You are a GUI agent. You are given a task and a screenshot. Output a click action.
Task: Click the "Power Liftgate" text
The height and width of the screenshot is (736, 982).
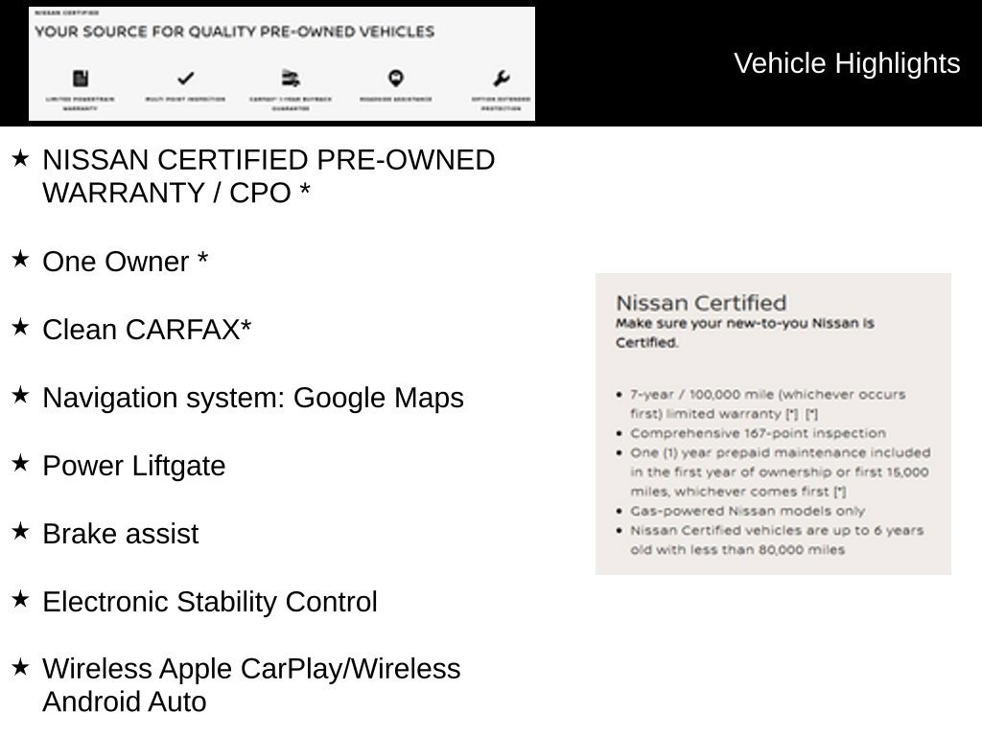pos(134,467)
